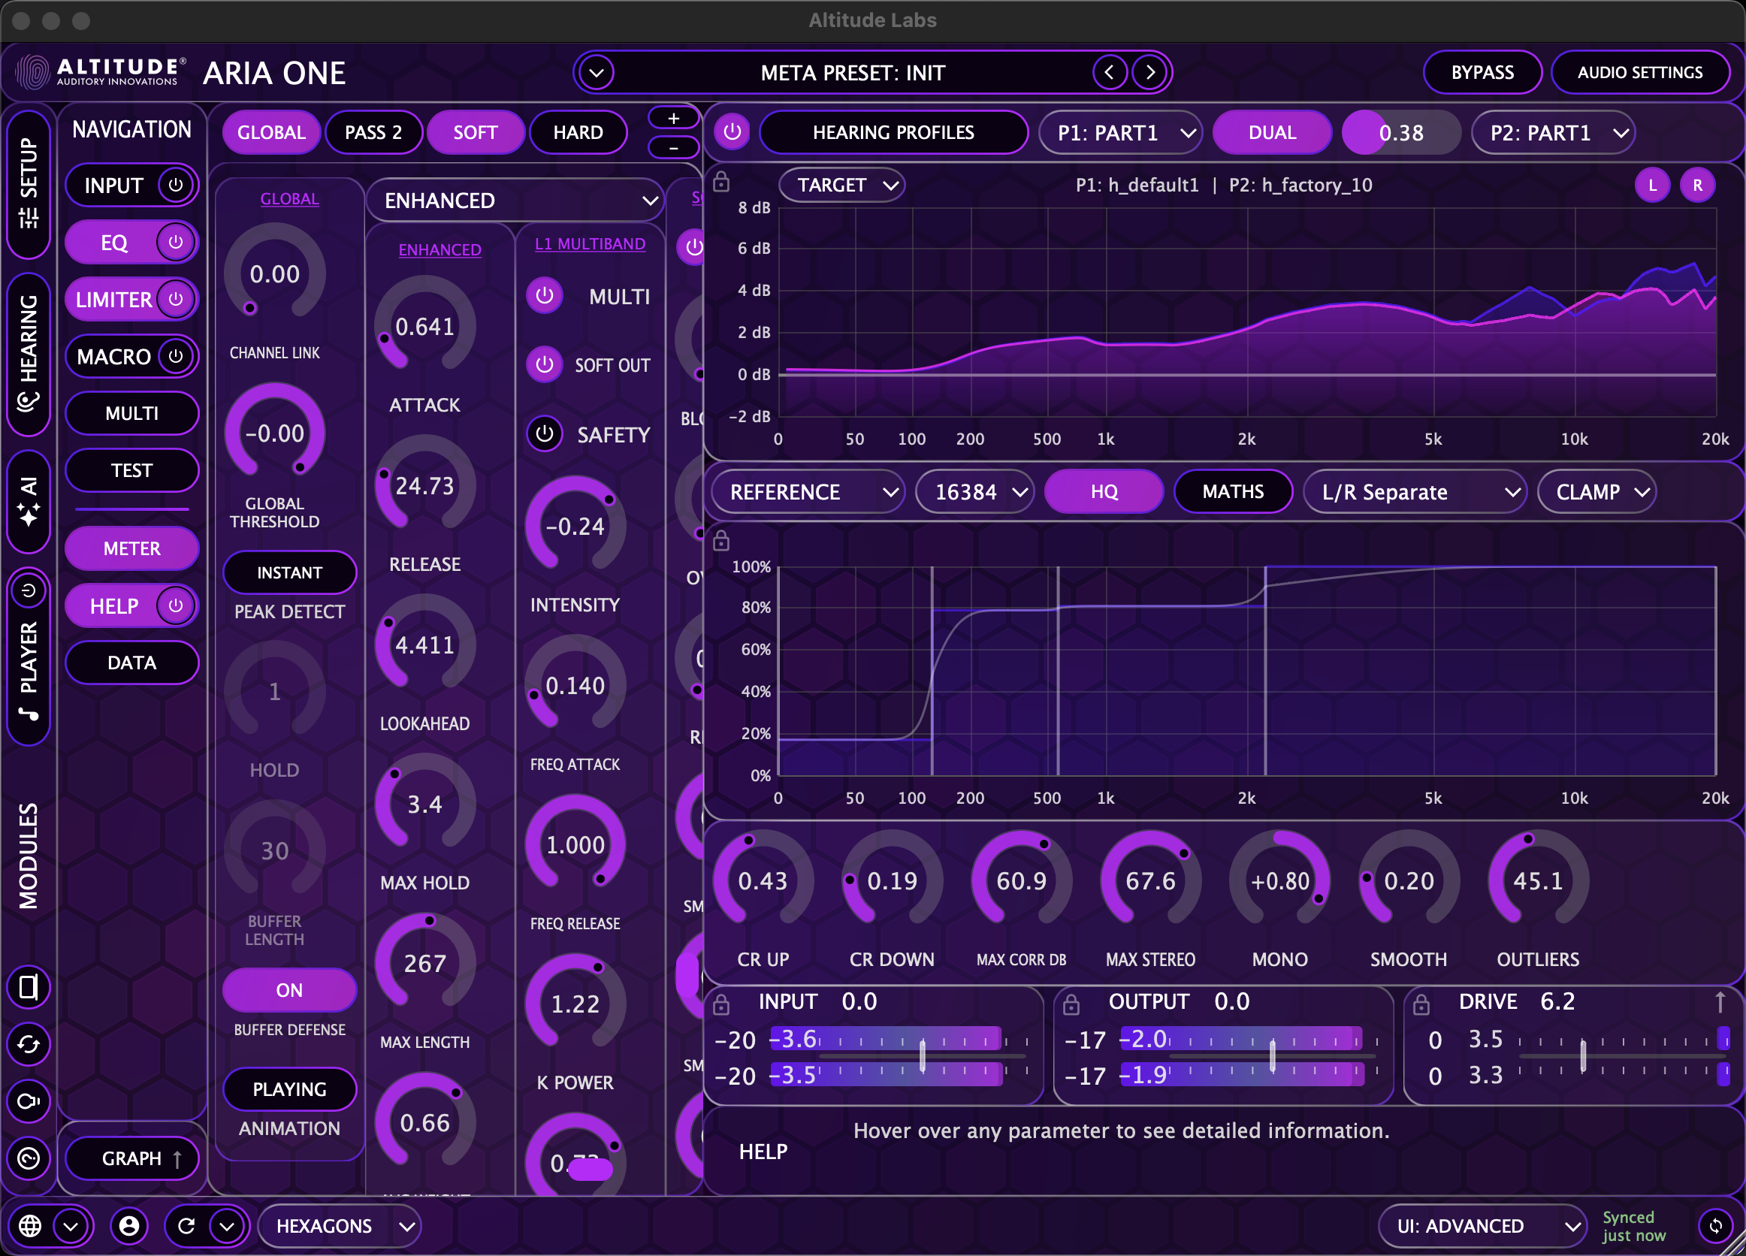Screen dimensions: 1746x1256
Task: Click the BYPASS button
Action: (1482, 71)
